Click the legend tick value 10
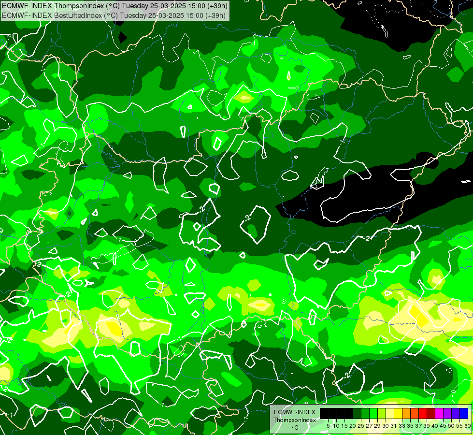The height and width of the screenshot is (435, 473). pyautogui.click(x=336, y=426)
